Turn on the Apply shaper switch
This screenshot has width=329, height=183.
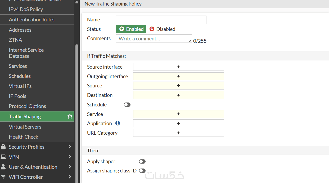coord(142,162)
